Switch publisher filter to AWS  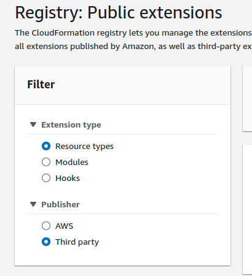coord(46,226)
